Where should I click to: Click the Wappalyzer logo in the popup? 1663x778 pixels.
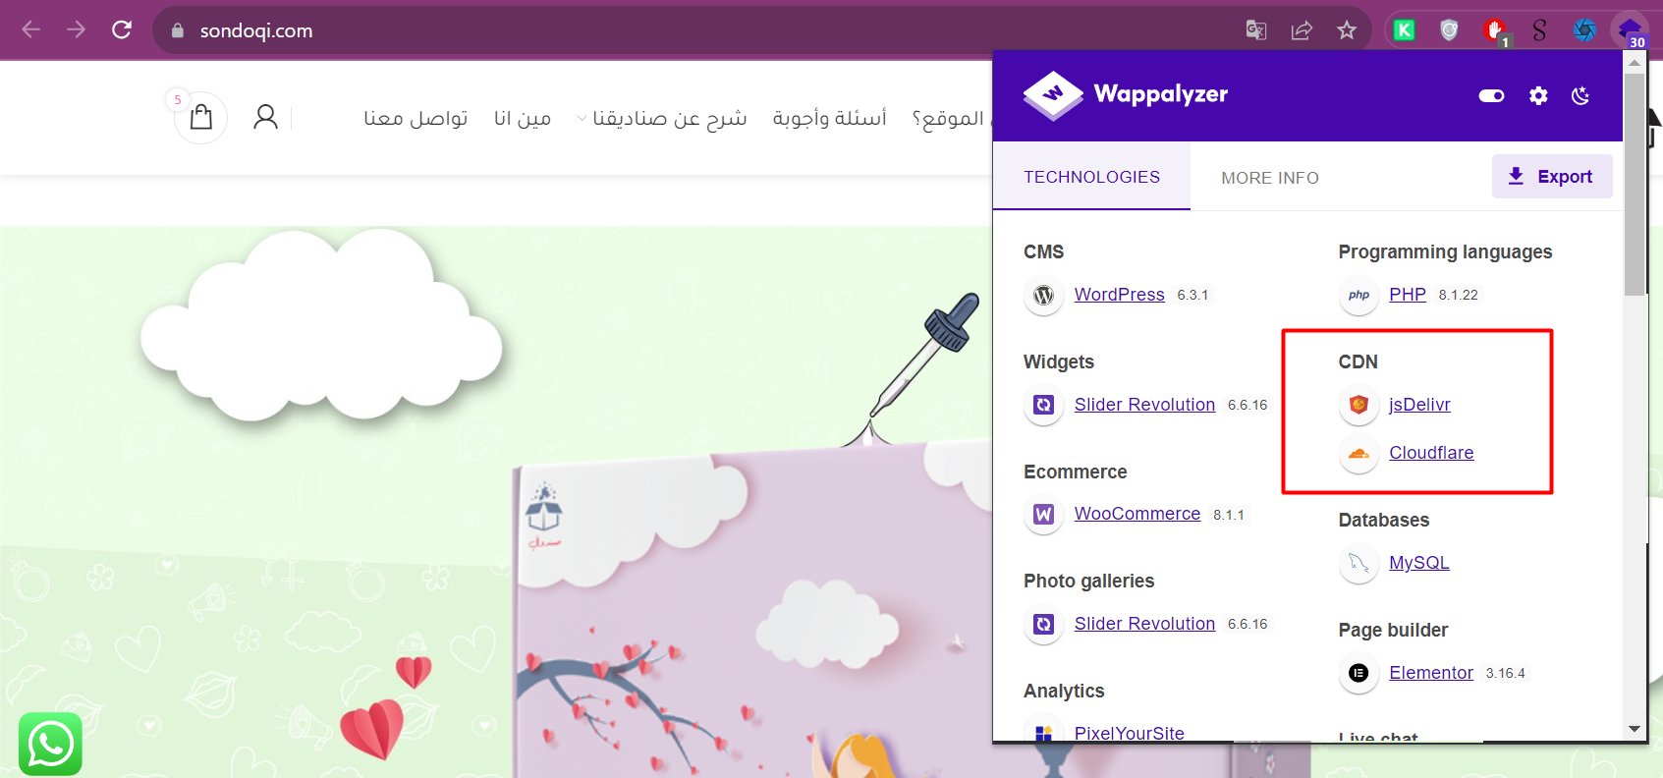pyautogui.click(x=1126, y=94)
